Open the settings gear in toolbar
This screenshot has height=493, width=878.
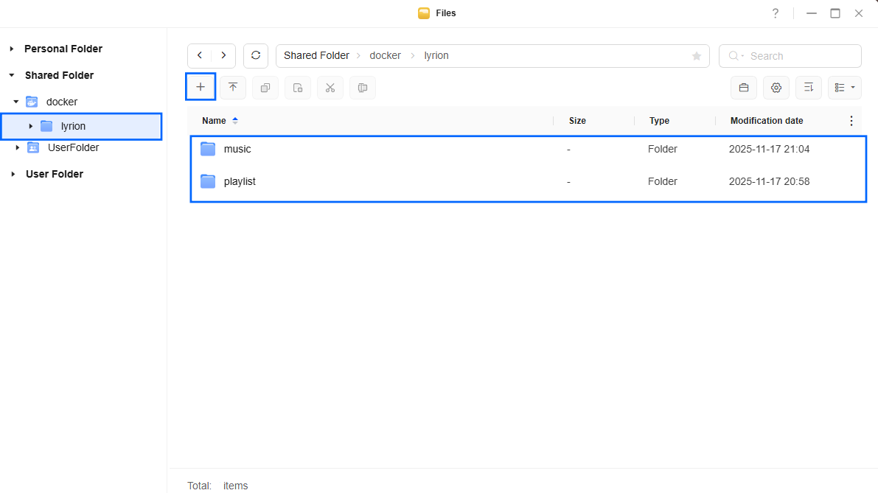click(x=776, y=88)
